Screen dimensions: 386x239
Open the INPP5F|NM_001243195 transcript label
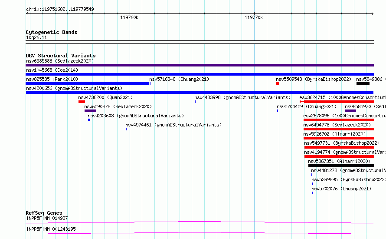(51, 229)
